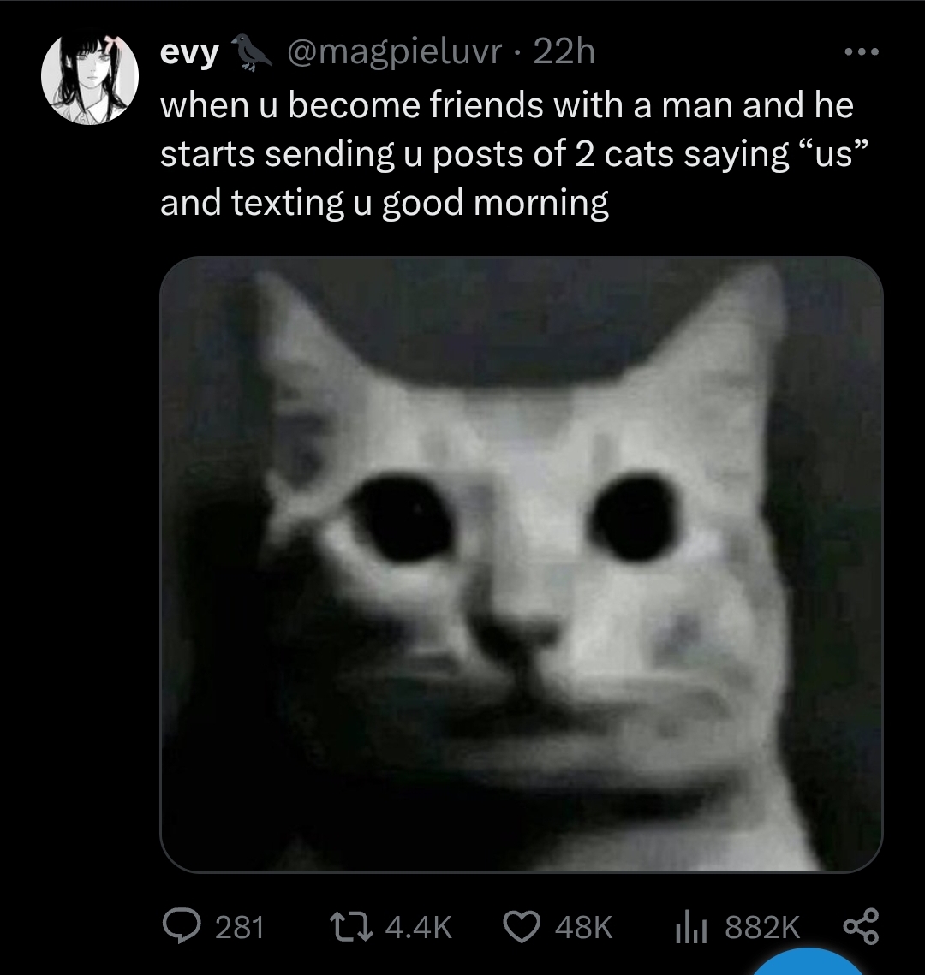This screenshot has height=975, width=925.
Task: Open the view analytics bar icon
Action: click(692, 926)
